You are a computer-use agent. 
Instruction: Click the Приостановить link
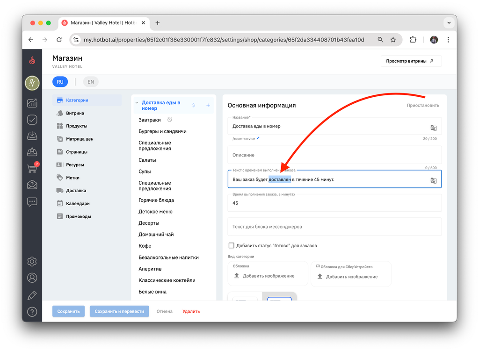coord(423,105)
